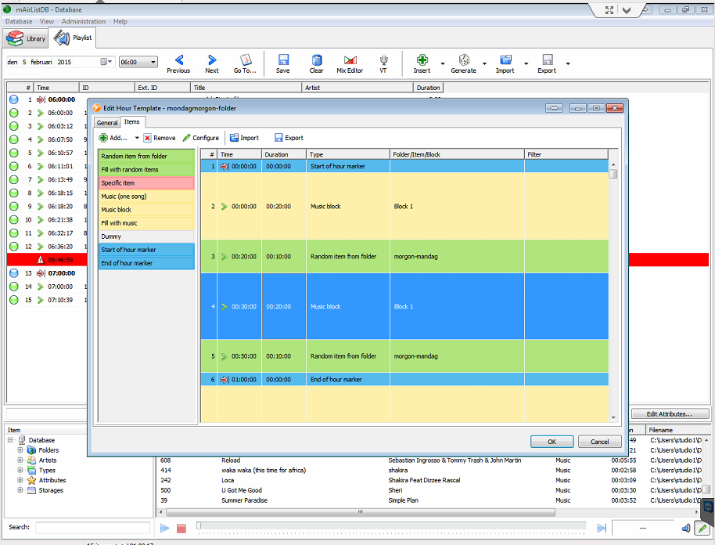Click the Go To calendar icon

pos(245,61)
